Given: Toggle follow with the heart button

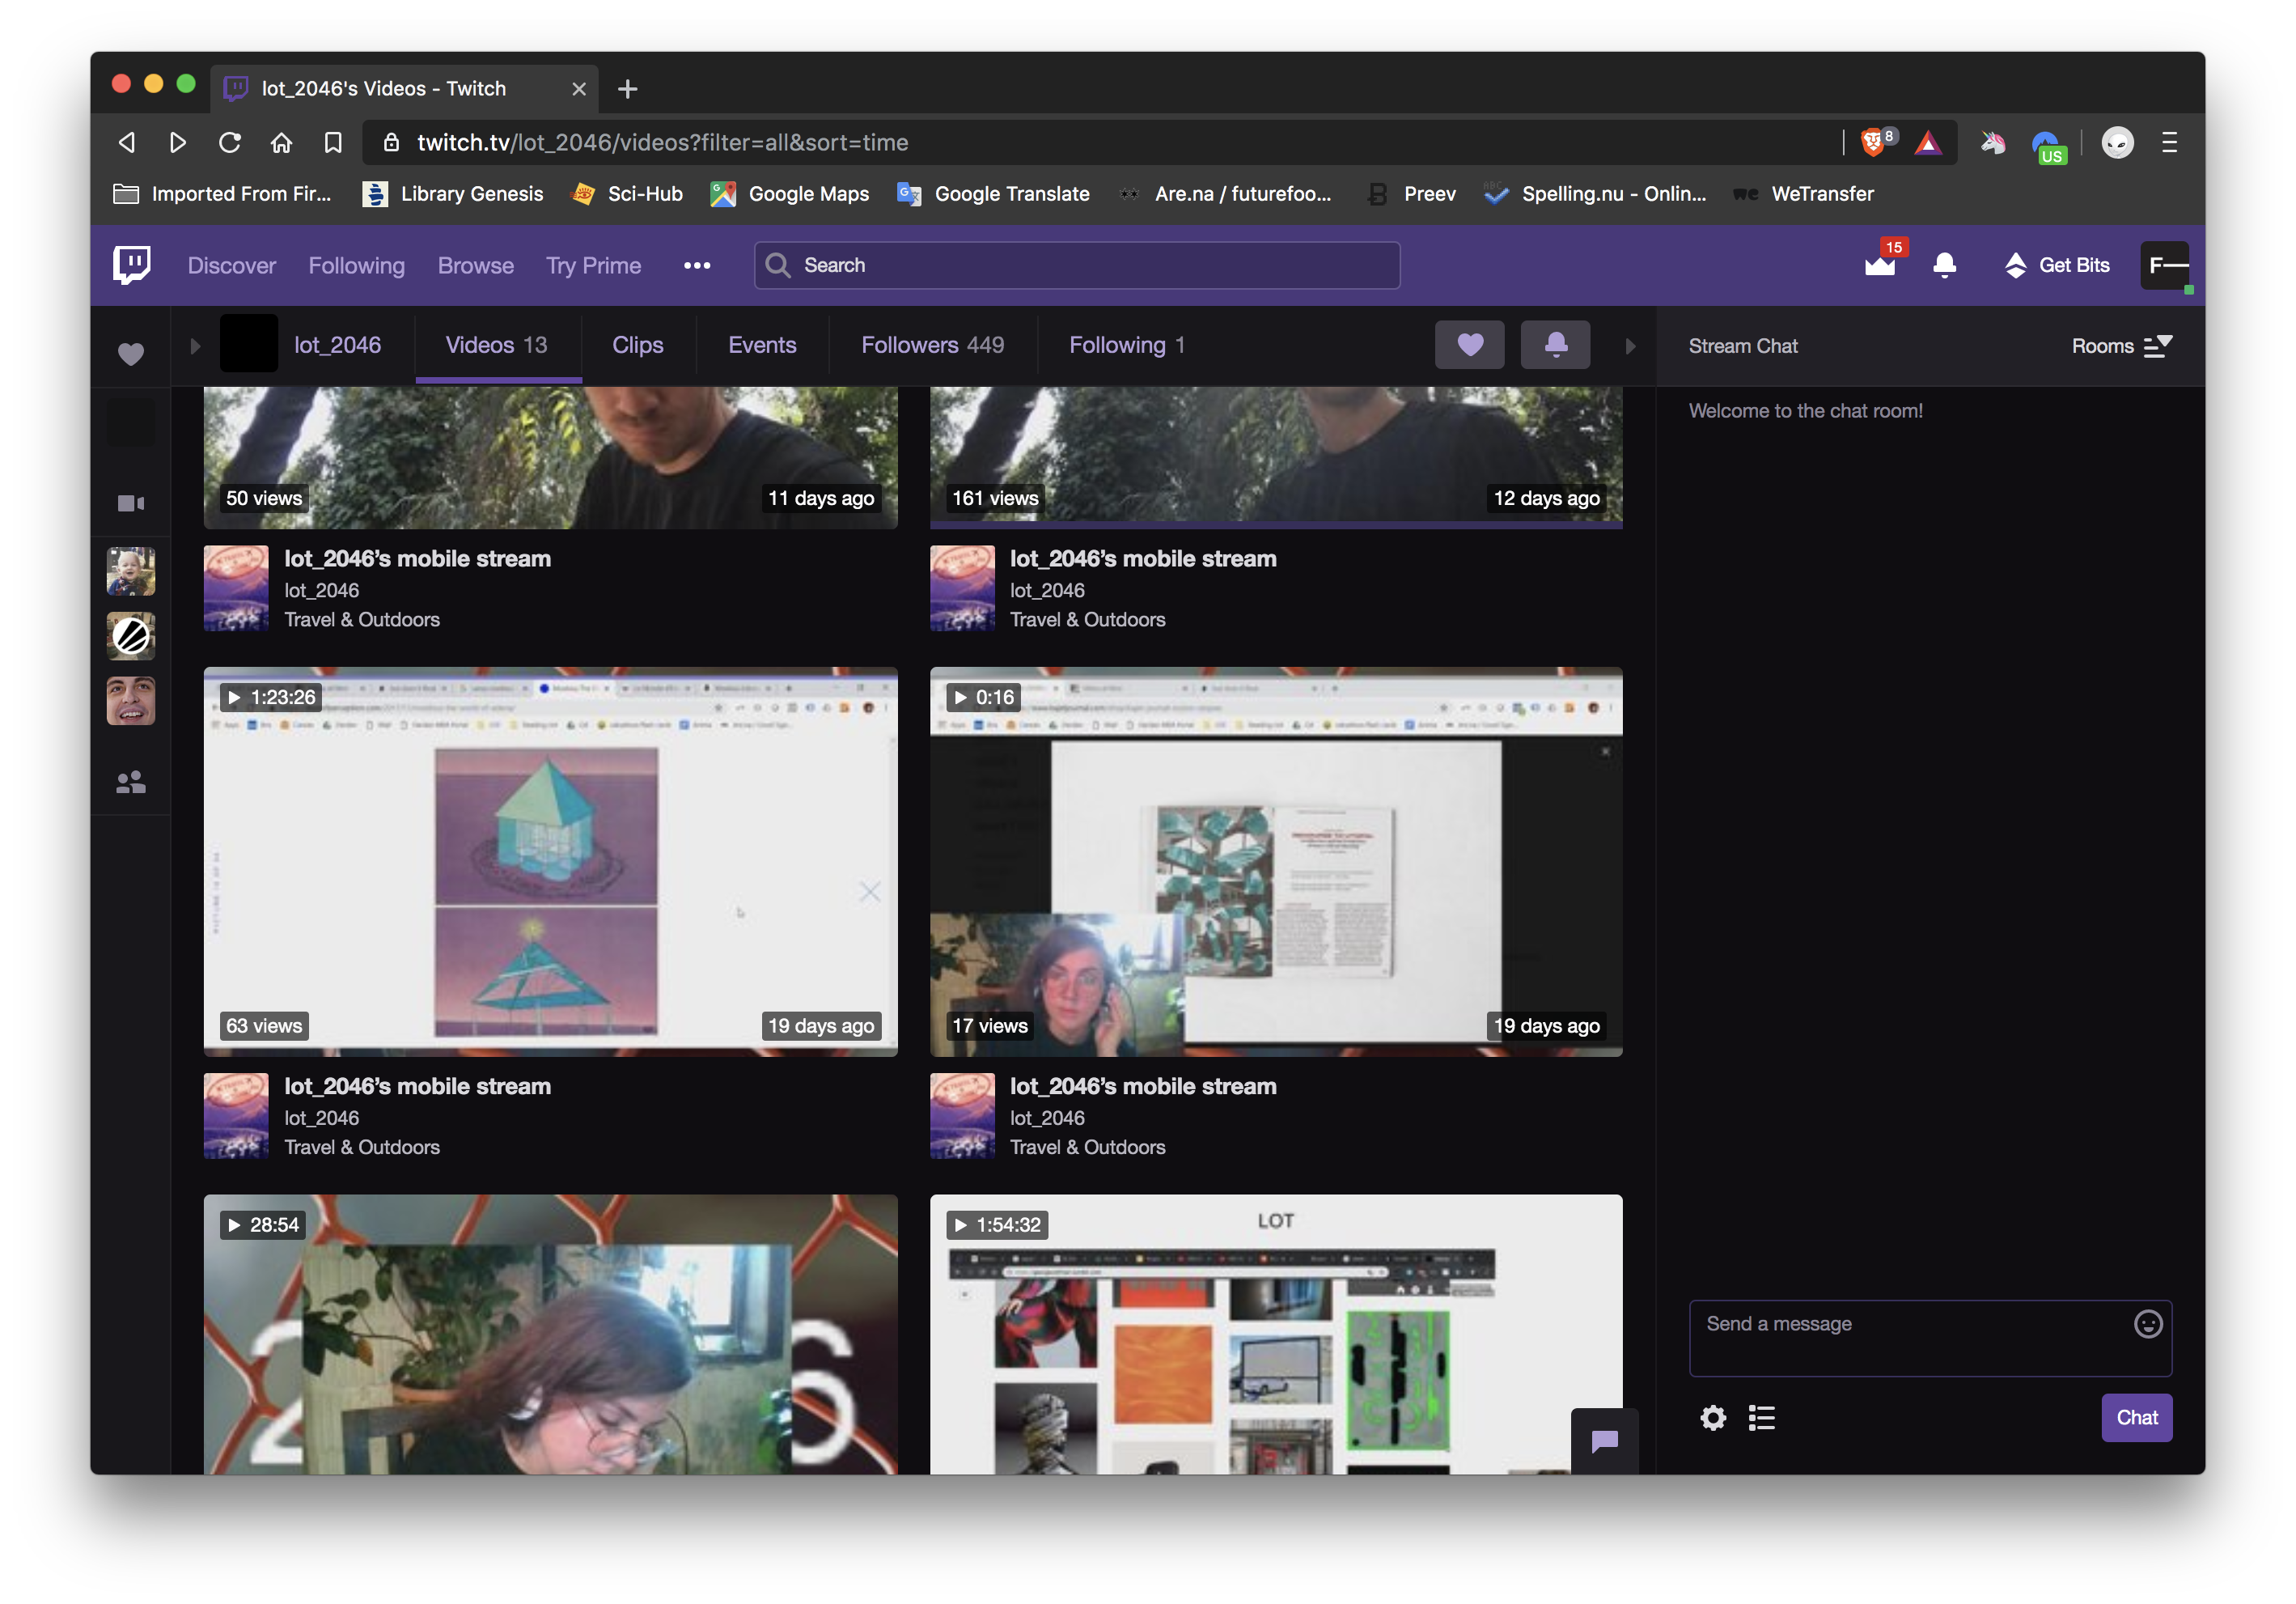Looking at the screenshot, I should [x=1469, y=346].
